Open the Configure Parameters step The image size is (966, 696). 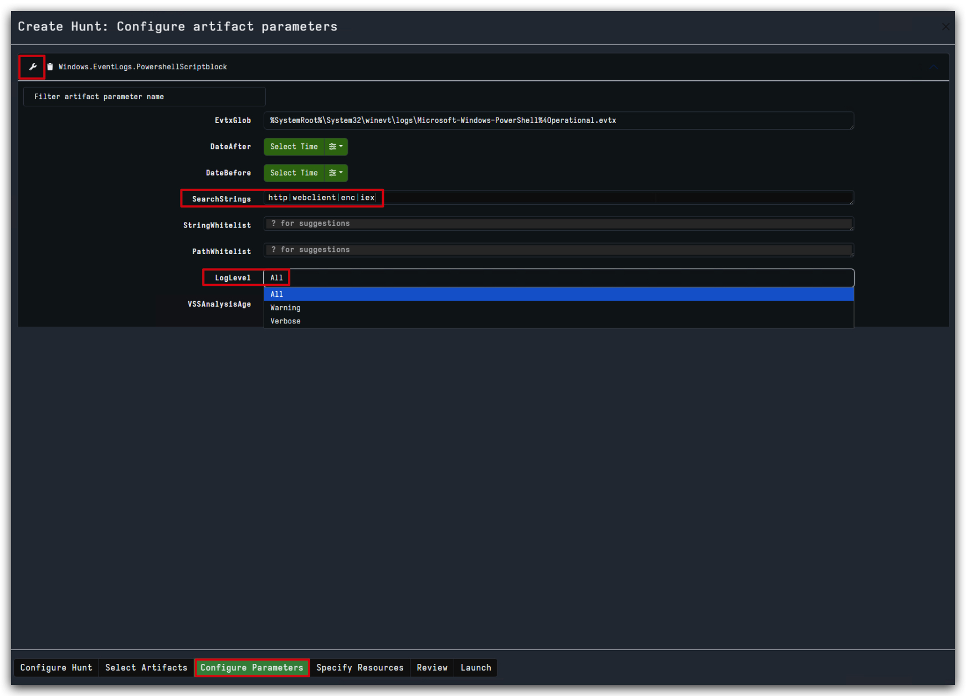tap(252, 668)
